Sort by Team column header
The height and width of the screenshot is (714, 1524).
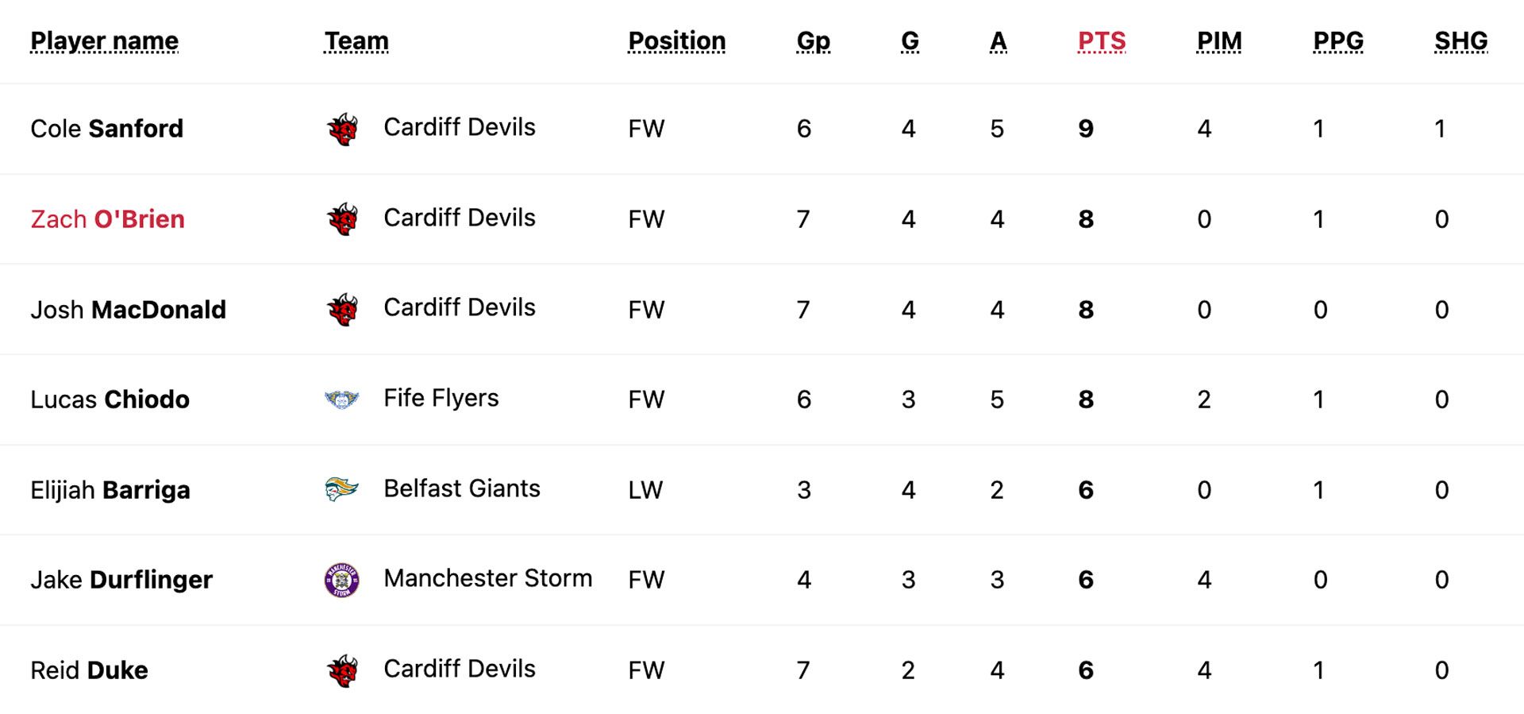[356, 41]
